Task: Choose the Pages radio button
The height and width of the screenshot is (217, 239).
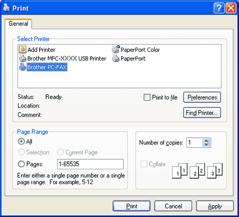Action: click(21, 164)
